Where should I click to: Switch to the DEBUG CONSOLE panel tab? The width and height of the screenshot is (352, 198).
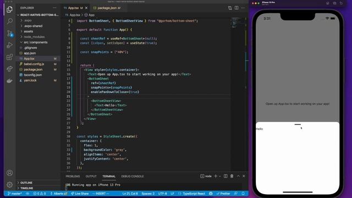coord(132,177)
